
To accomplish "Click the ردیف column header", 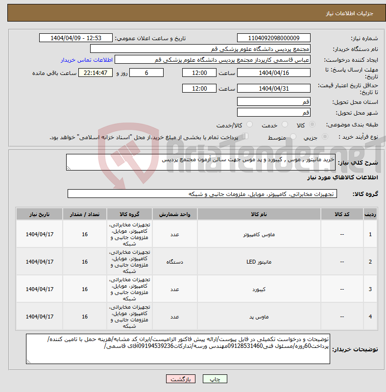I will coord(370,214).
